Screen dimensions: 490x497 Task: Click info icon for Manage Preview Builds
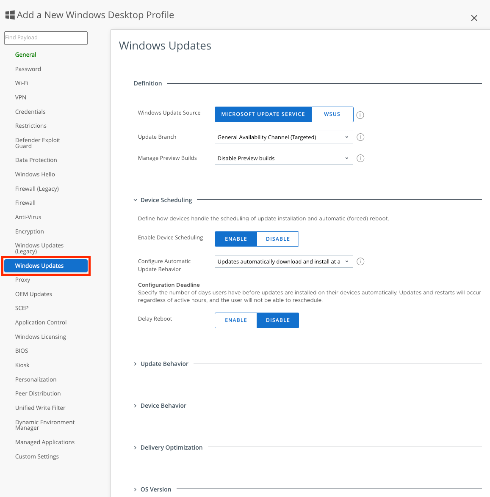360,158
